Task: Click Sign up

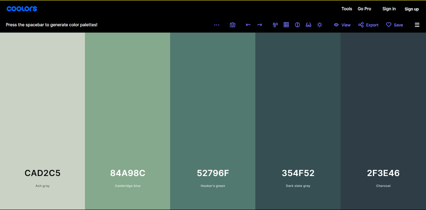Action: (x=412, y=9)
